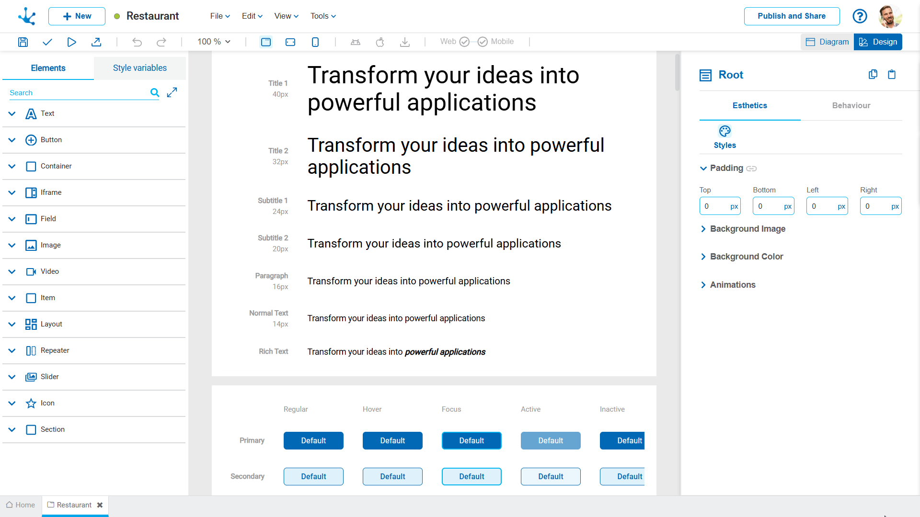Toggle the Web platform checkmark
The image size is (920, 517).
[464, 42]
